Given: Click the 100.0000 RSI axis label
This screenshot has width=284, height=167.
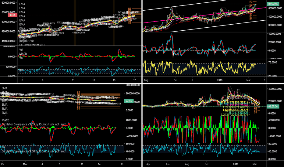Looking at the screenshot, I should pos(11,67).
